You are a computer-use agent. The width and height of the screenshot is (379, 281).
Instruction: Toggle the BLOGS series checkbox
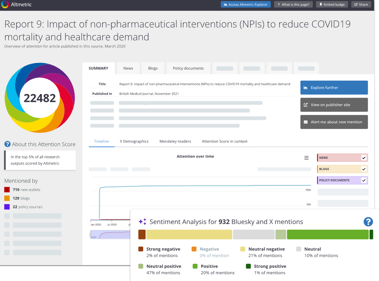tap(364, 169)
